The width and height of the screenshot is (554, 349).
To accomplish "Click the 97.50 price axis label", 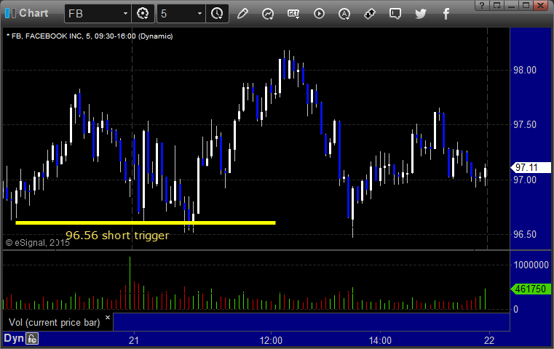I will tap(525, 124).
